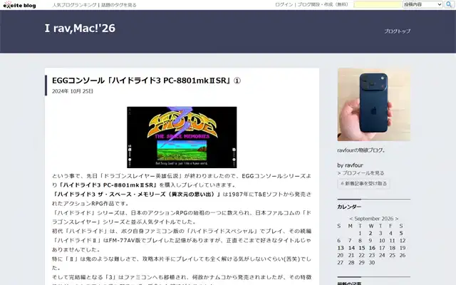Image resolution: width=456 pixels, height=285 pixels.
Task: Select calendar date 2
Action: click(x=370, y=233)
